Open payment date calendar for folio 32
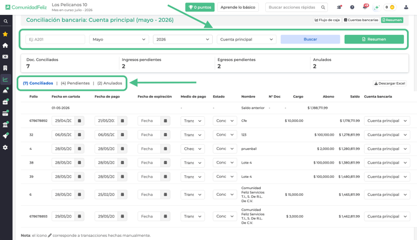Image resolution: width=417 pixels, height=240 pixels. point(123,135)
